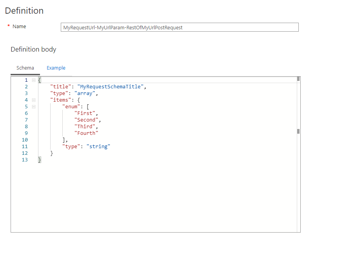Select the "First" enum value
The image size is (356, 267).
click(x=85, y=113)
